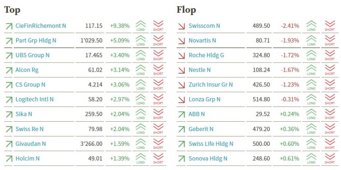Open the CS Group N stock link
The height and width of the screenshot is (170, 341).
click(x=30, y=84)
